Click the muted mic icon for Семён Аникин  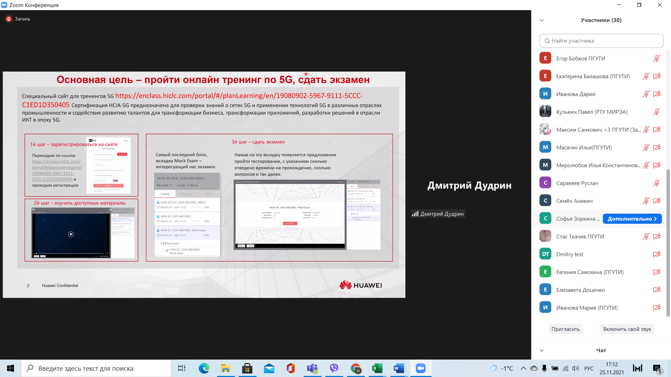[646, 201]
